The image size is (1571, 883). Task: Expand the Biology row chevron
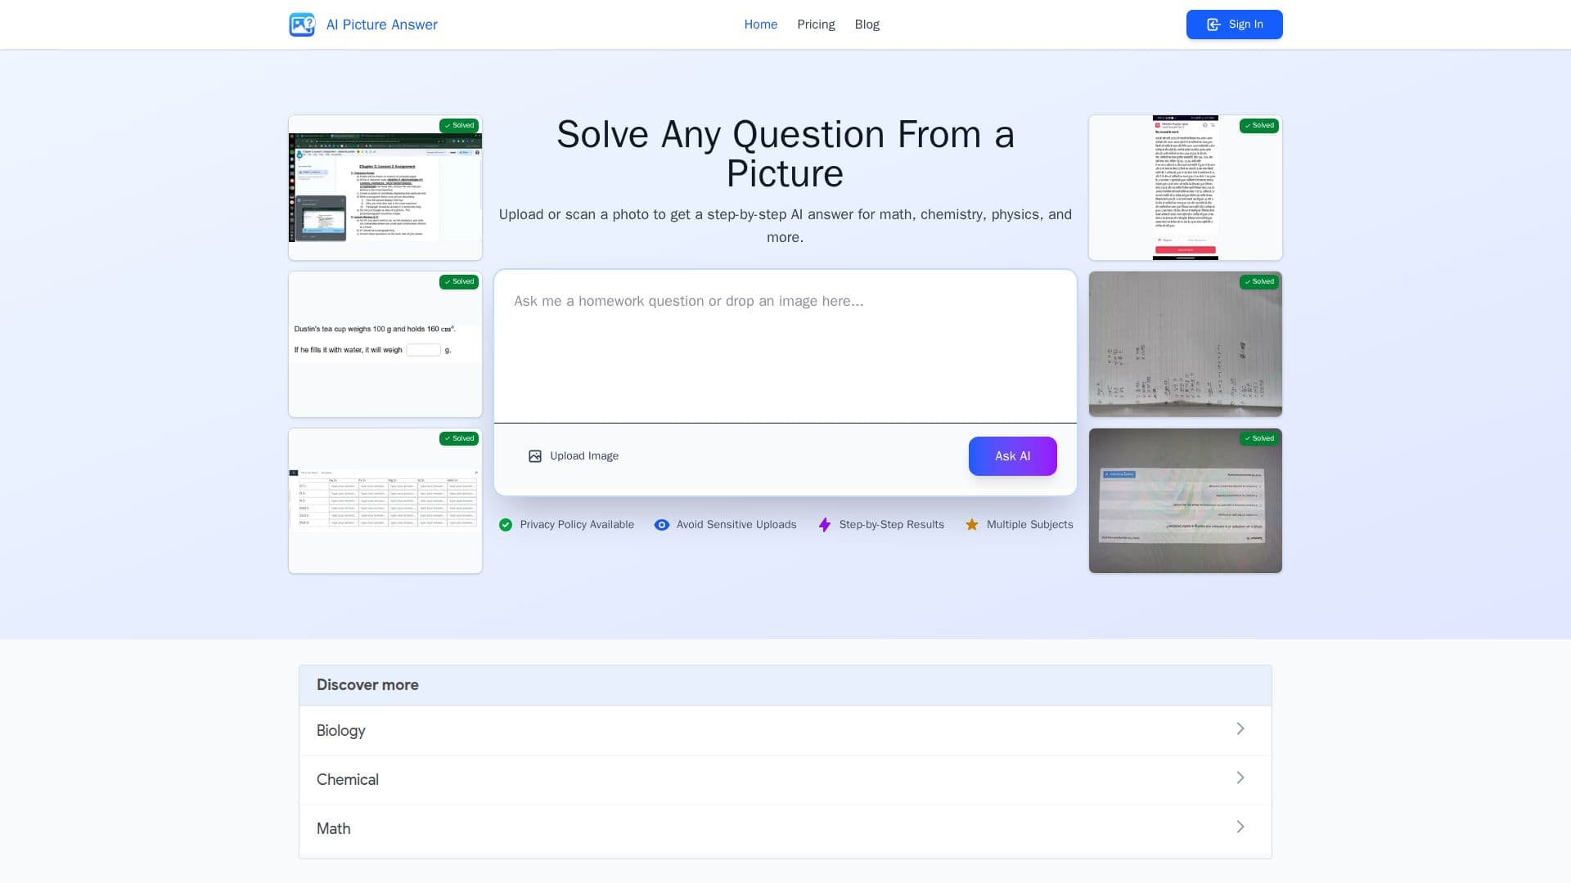coord(1240,728)
